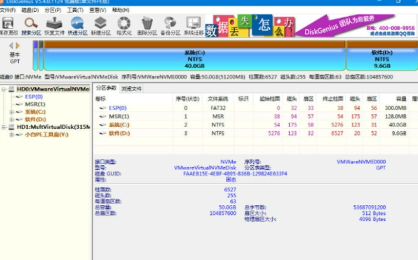Click the 文件系统 column header
This screenshot has width=418, height=260.
[218, 99]
